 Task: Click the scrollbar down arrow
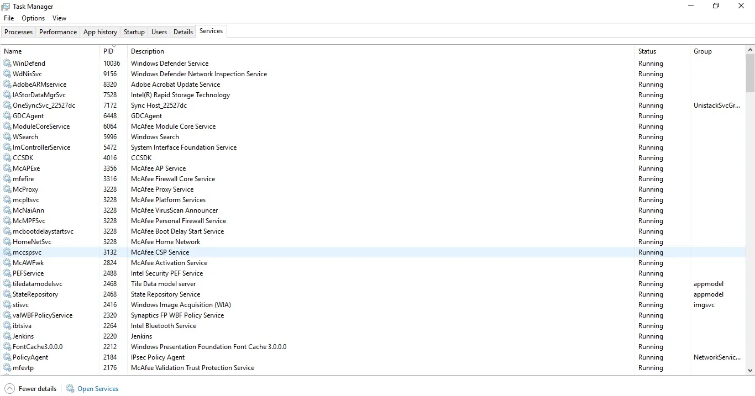point(750,371)
